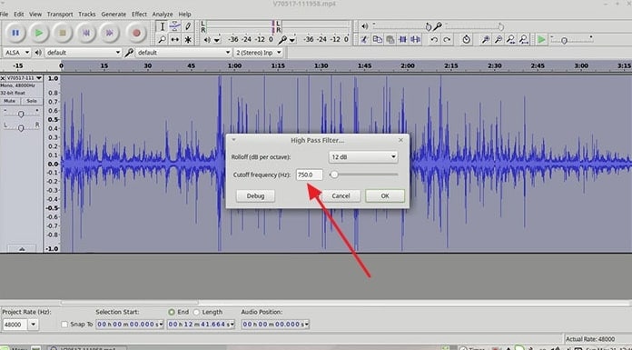Open the Effect menu
The width and height of the screenshot is (632, 350).
point(139,15)
